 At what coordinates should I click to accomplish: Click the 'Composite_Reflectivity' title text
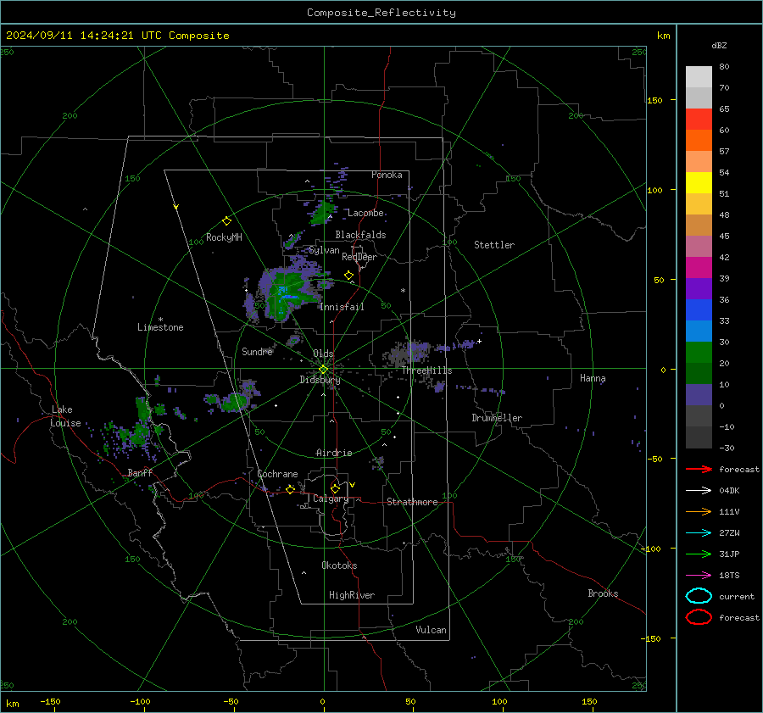click(x=381, y=13)
